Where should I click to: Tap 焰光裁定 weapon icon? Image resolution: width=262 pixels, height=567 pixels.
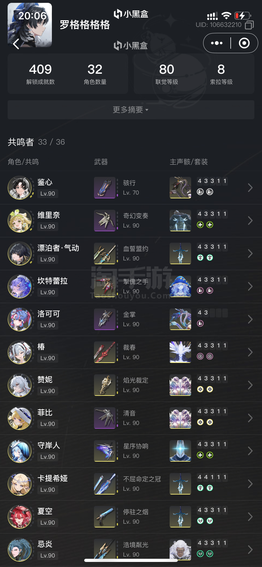[x=105, y=385]
